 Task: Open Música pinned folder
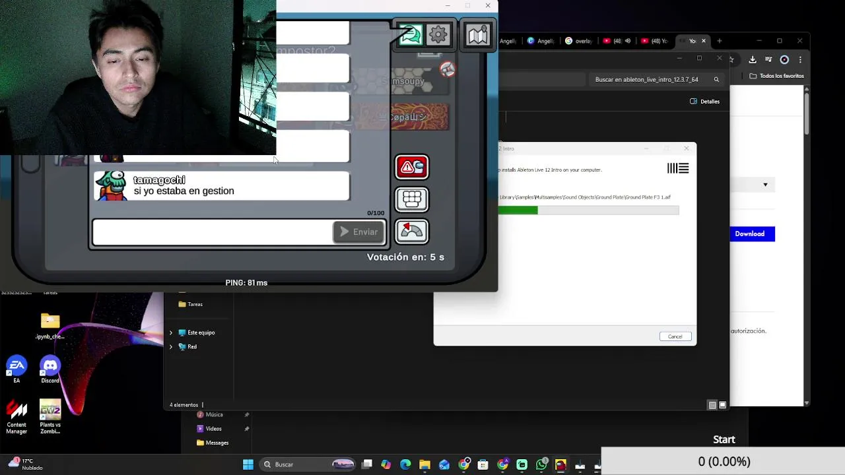tap(210, 415)
